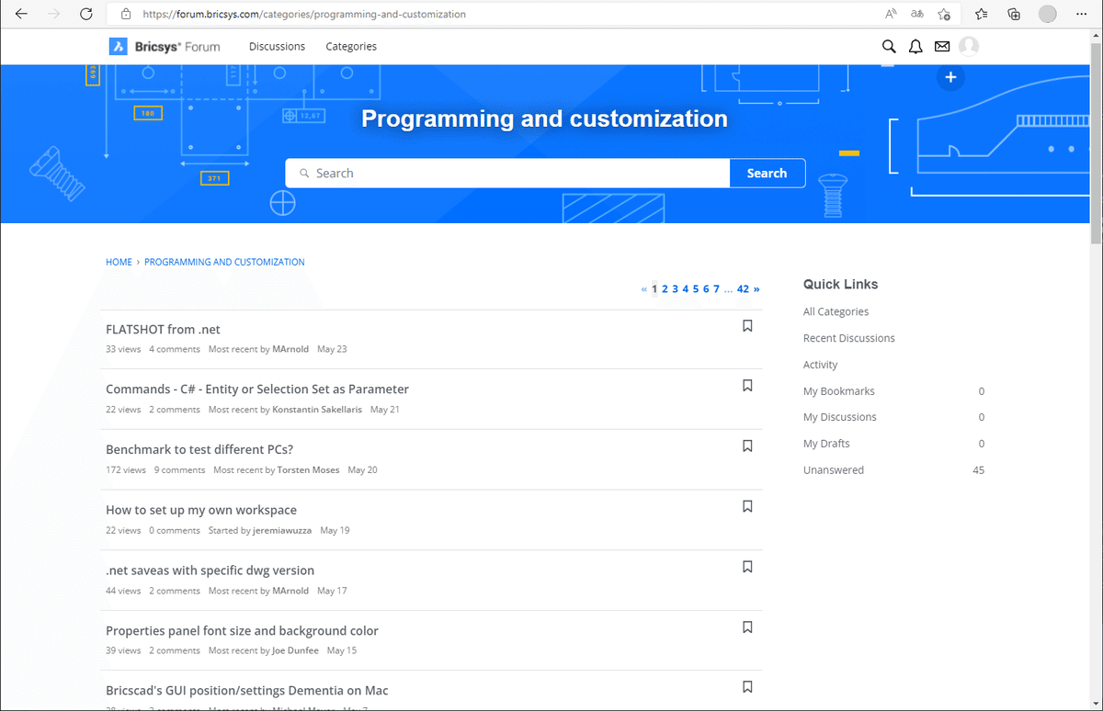Bookmark the FLATSHOT from .net discussion
The image size is (1103, 711).
pos(747,325)
